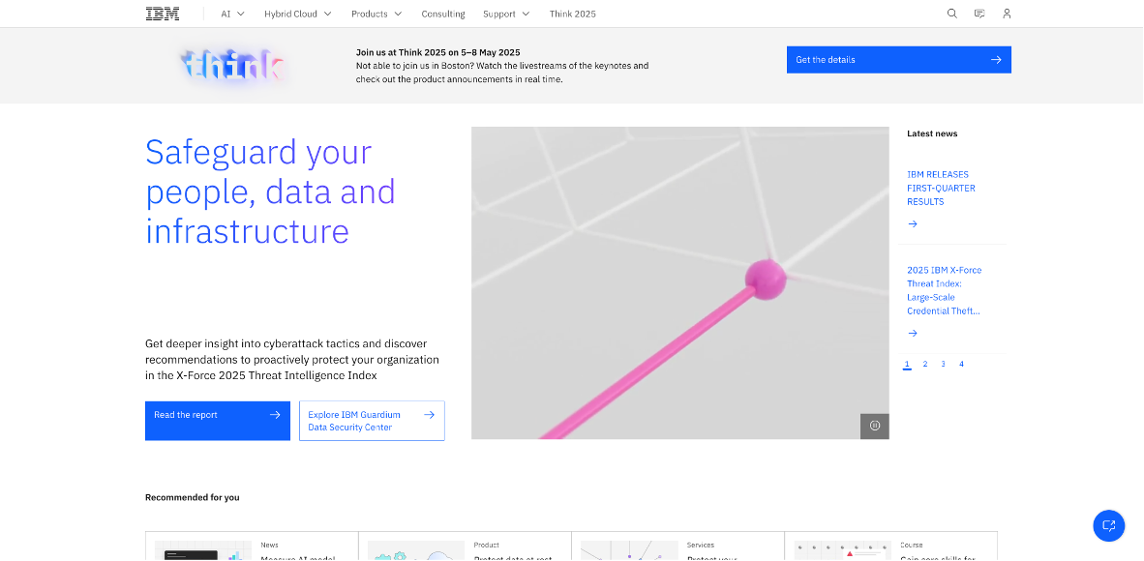Click the floating blue feedback icon
The image size is (1144, 561).
[x=1108, y=525]
